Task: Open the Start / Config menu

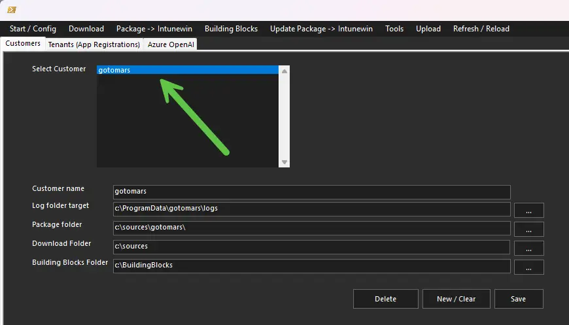Action: pyautogui.click(x=33, y=29)
